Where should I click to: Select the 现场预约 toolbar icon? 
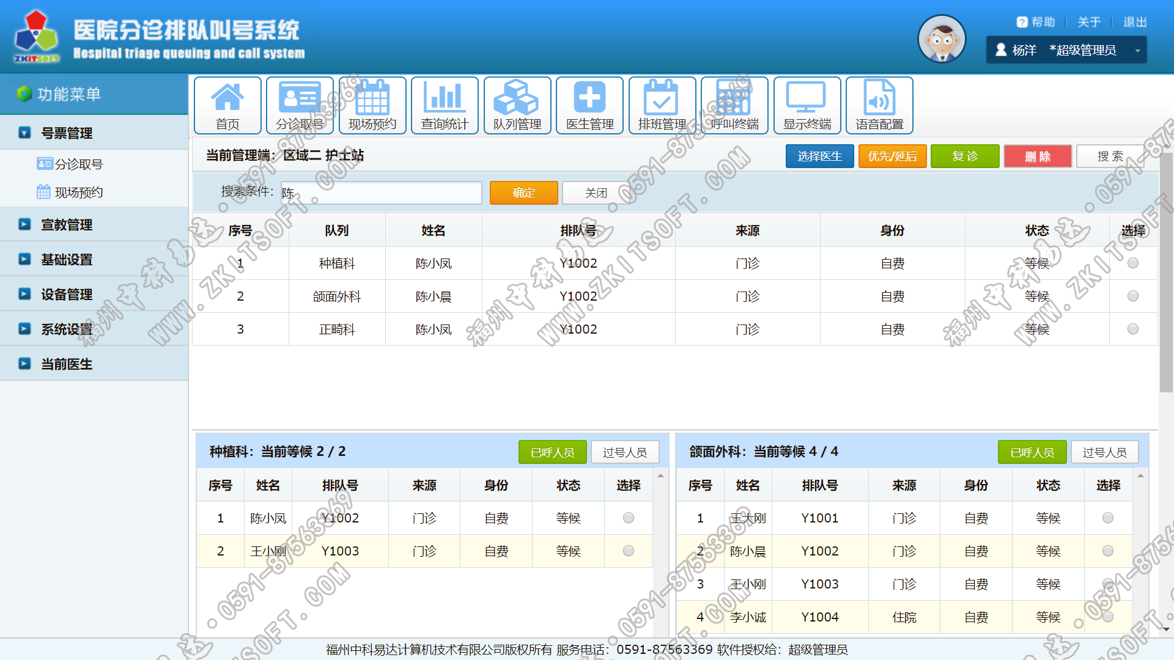(372, 105)
